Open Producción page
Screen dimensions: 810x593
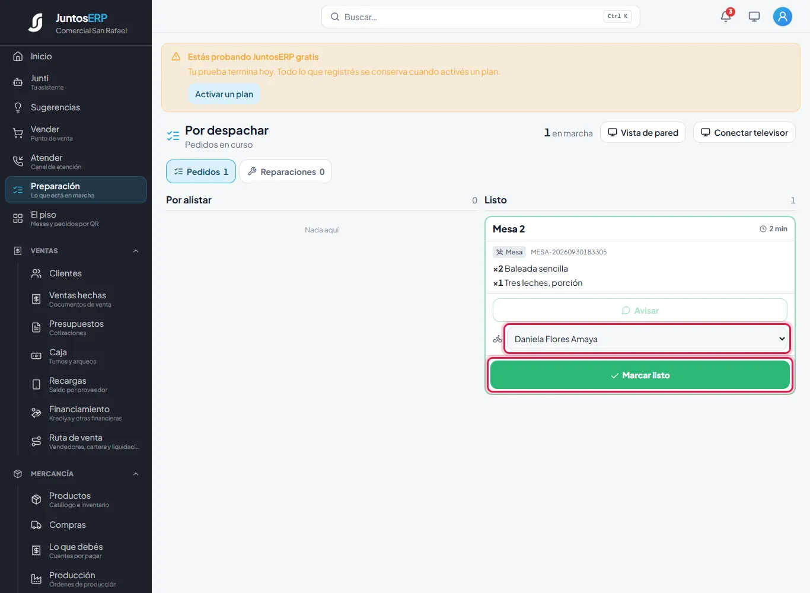tap(85, 579)
